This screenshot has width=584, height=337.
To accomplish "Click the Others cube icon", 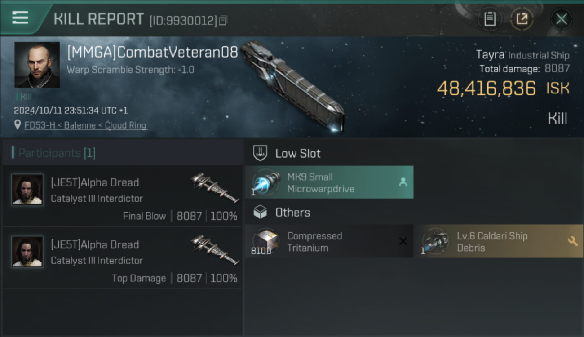I will 260,212.
